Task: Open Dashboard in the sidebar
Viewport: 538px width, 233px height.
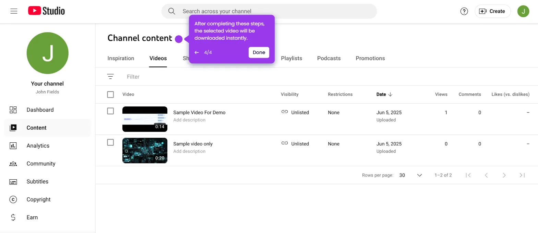Action: pos(48,110)
